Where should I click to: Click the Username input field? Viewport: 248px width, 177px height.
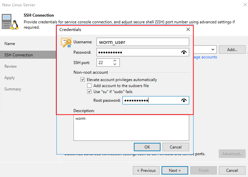click(142, 42)
